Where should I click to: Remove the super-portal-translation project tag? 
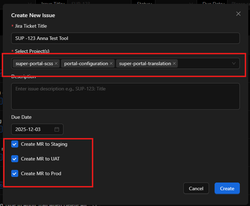[x=174, y=63]
